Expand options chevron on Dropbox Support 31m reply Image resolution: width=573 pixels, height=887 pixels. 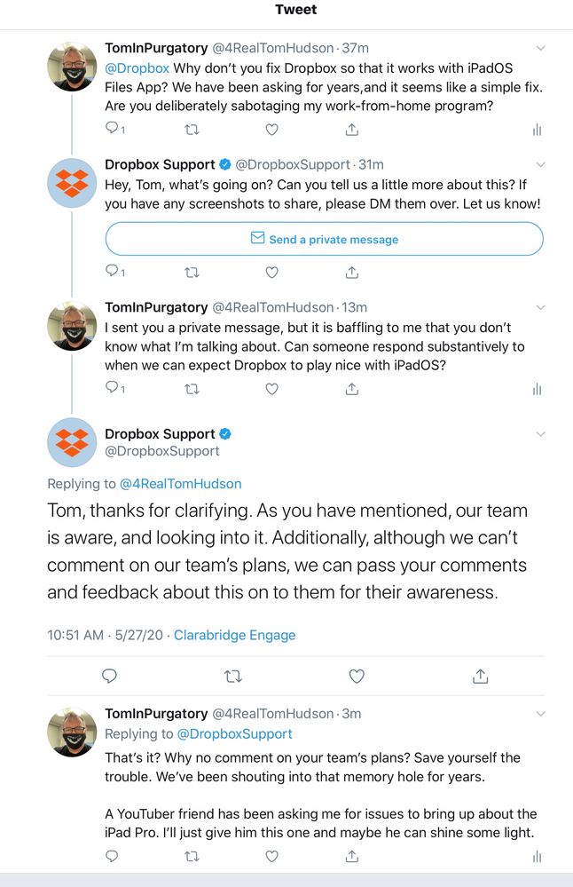[540, 164]
